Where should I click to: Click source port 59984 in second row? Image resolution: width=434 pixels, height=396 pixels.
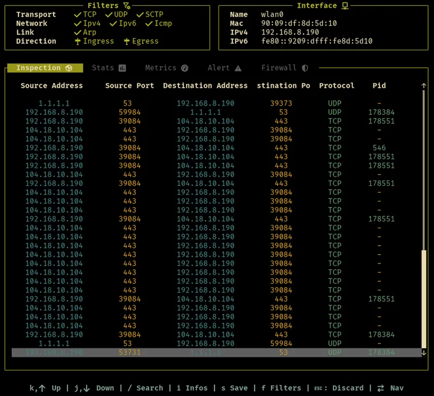(x=130, y=112)
